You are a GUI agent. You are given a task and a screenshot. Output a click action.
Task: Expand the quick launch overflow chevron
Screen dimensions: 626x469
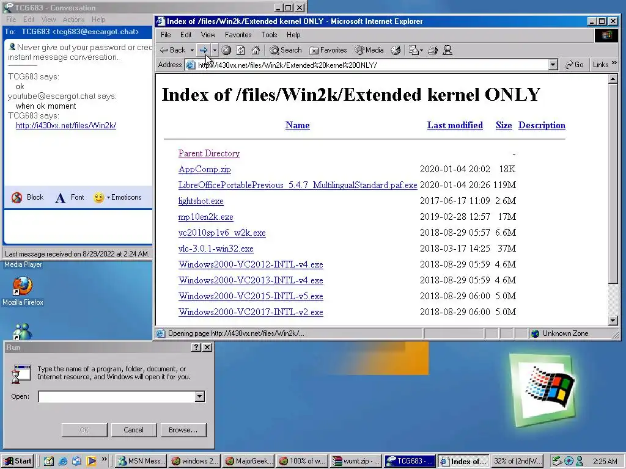pyautogui.click(x=104, y=459)
